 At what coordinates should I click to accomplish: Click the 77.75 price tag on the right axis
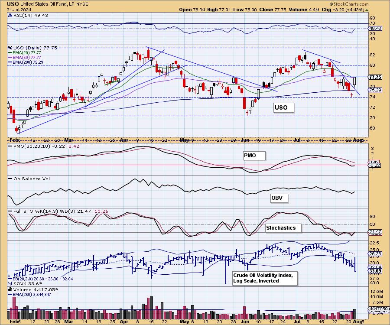click(376, 77)
